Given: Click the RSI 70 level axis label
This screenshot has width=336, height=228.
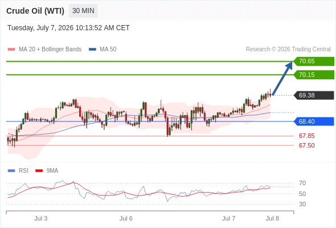Looking at the screenshot, I should tap(302, 183).
